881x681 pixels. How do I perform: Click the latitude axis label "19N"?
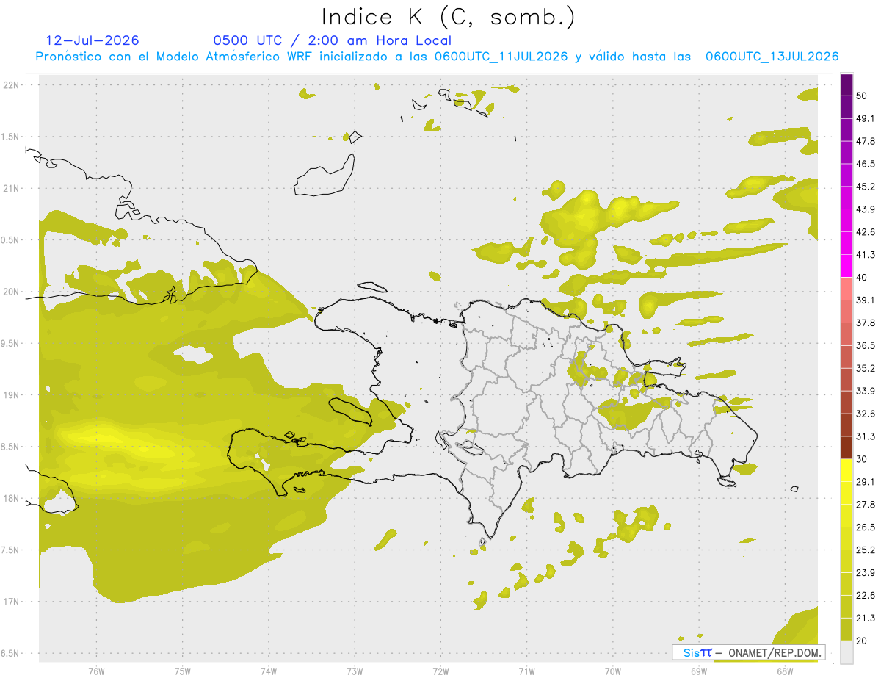coord(11,395)
